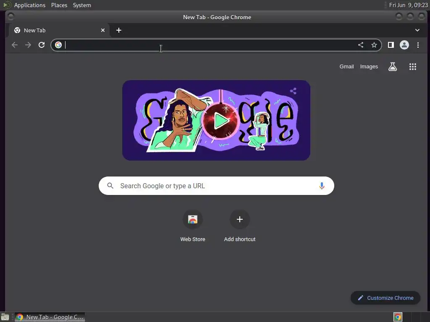
Task: Open the Google apps grid
Action: coord(413,67)
